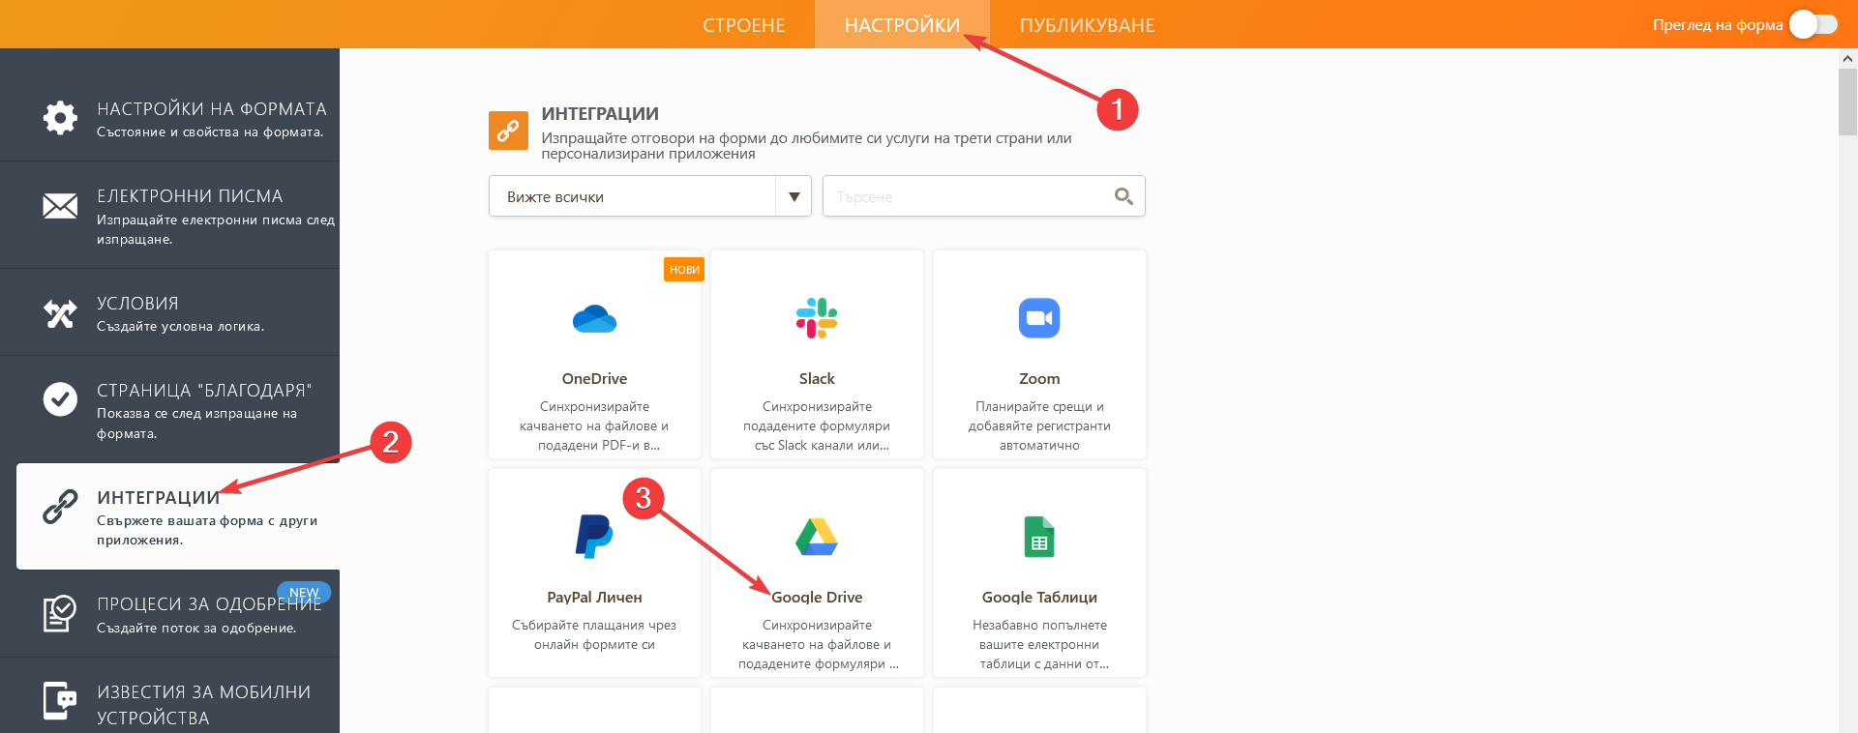Select the Slack integration icon
Viewport: 1858px width, 733px height.
(817, 318)
